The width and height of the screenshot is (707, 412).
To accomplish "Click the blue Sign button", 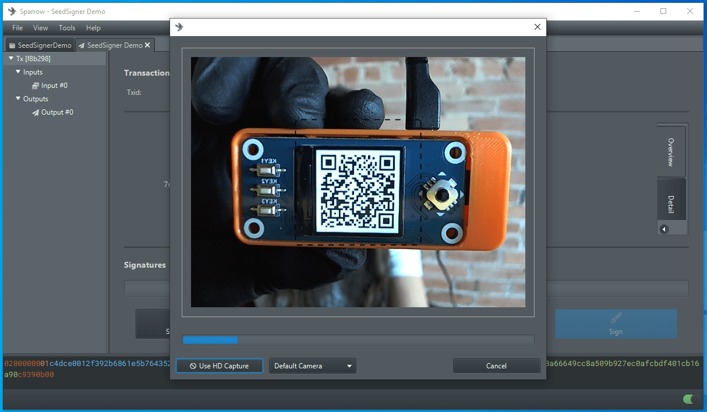I will click(x=616, y=324).
